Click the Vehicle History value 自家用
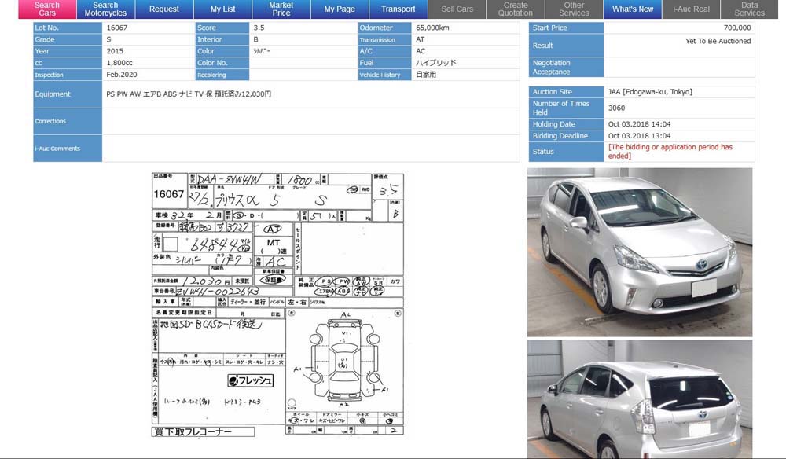Viewport: 786px width, 459px height. click(x=426, y=74)
